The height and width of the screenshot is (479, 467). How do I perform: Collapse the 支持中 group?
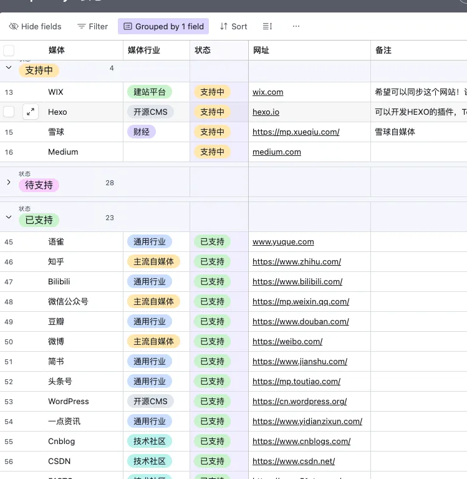(9, 68)
